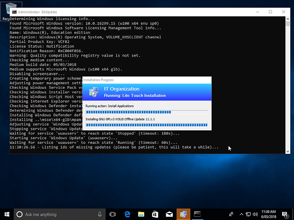Screen dimensions: 294x220
Task: Click the 'Checking medium content...' line
Action: [x=39, y=60]
